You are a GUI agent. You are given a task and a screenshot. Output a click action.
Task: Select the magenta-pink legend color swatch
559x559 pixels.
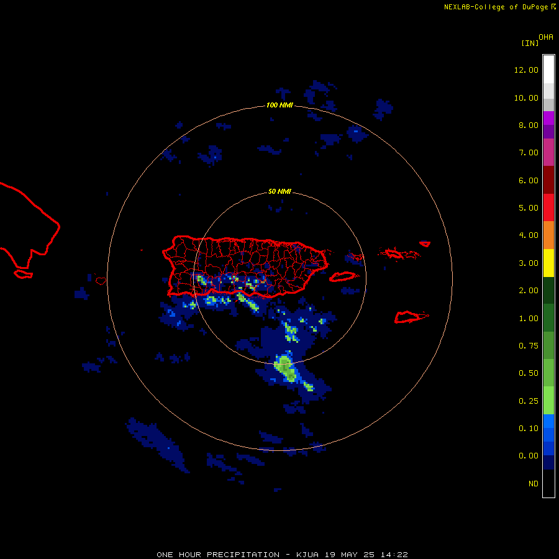pos(548,153)
